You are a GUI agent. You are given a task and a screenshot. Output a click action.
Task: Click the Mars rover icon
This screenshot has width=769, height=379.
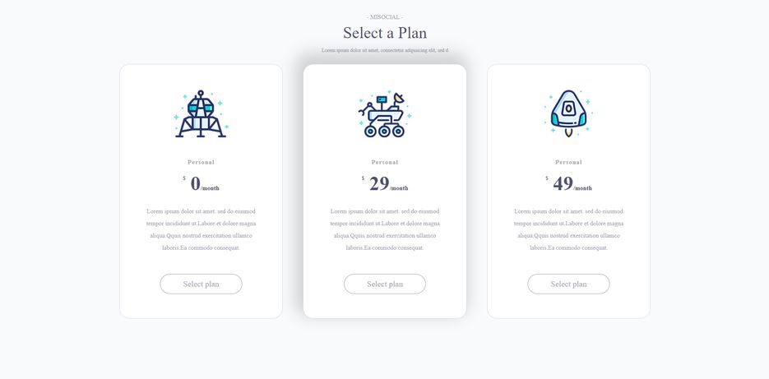(x=385, y=113)
